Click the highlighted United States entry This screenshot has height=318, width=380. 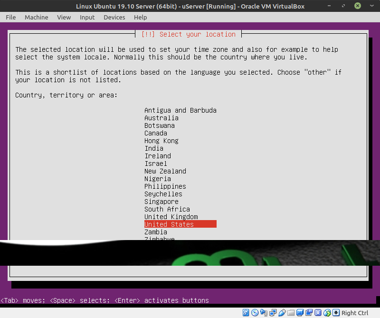point(180,224)
